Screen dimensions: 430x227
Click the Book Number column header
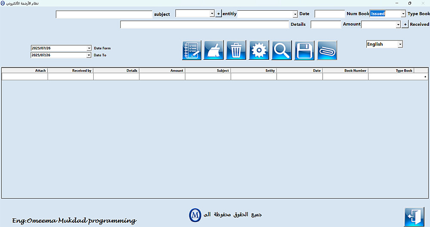[x=345, y=71]
